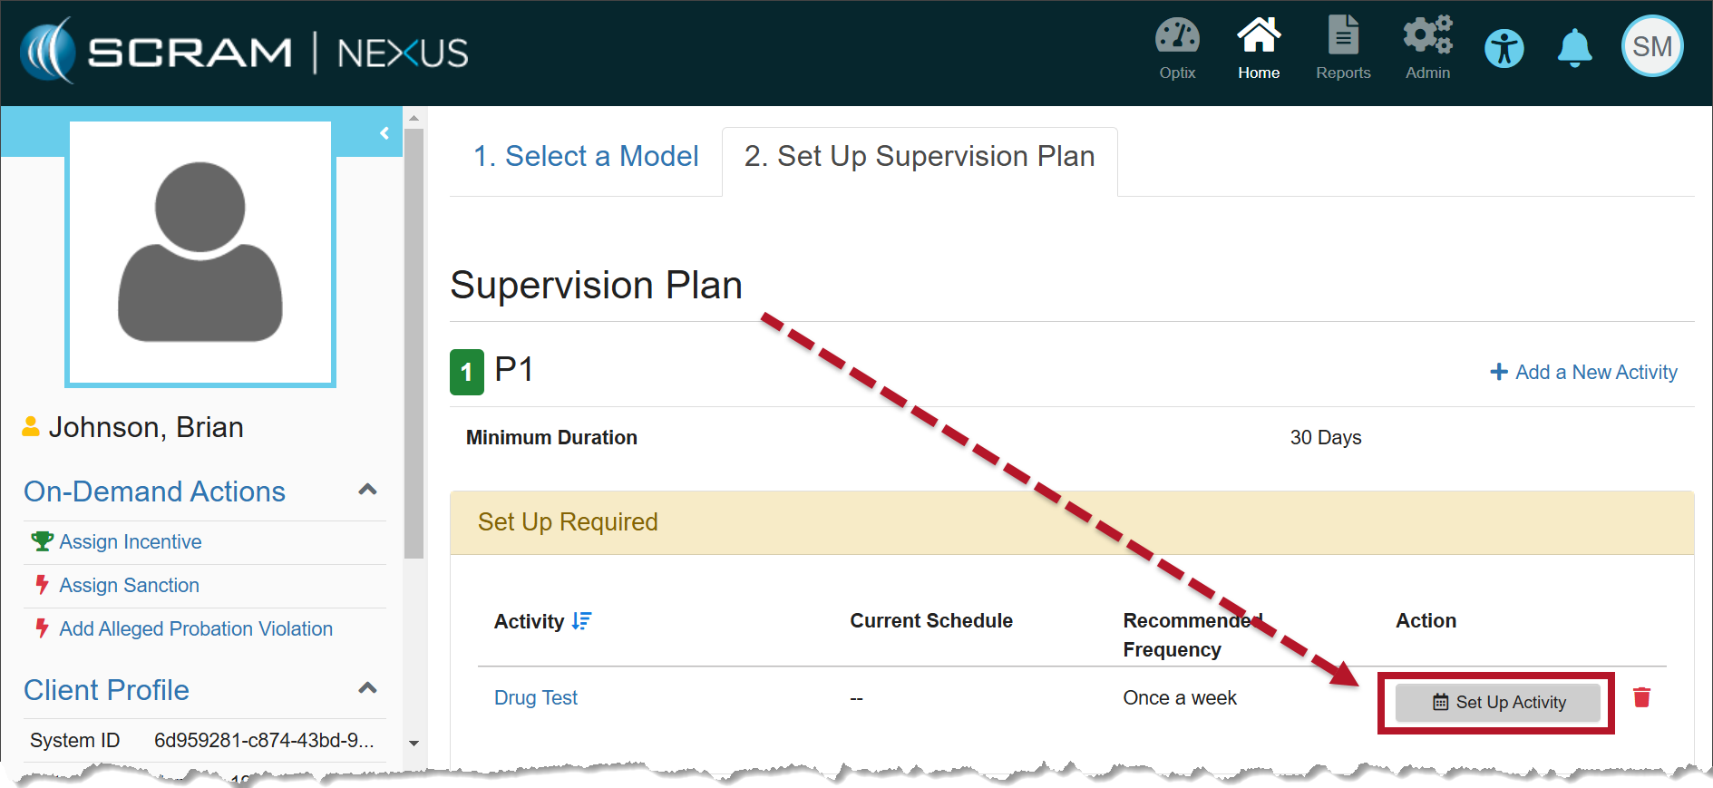Open the notifications bell

(1574, 48)
